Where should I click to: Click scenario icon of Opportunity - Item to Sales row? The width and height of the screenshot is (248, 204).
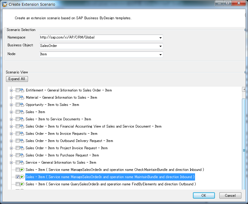[x=22, y=105]
